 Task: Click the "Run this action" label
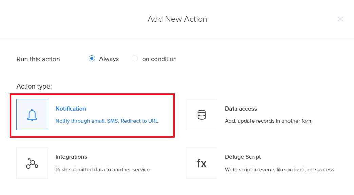[38, 59]
